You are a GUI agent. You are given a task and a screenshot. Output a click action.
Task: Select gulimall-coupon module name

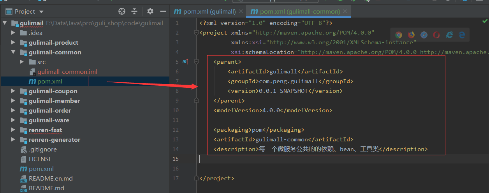tap(53, 91)
